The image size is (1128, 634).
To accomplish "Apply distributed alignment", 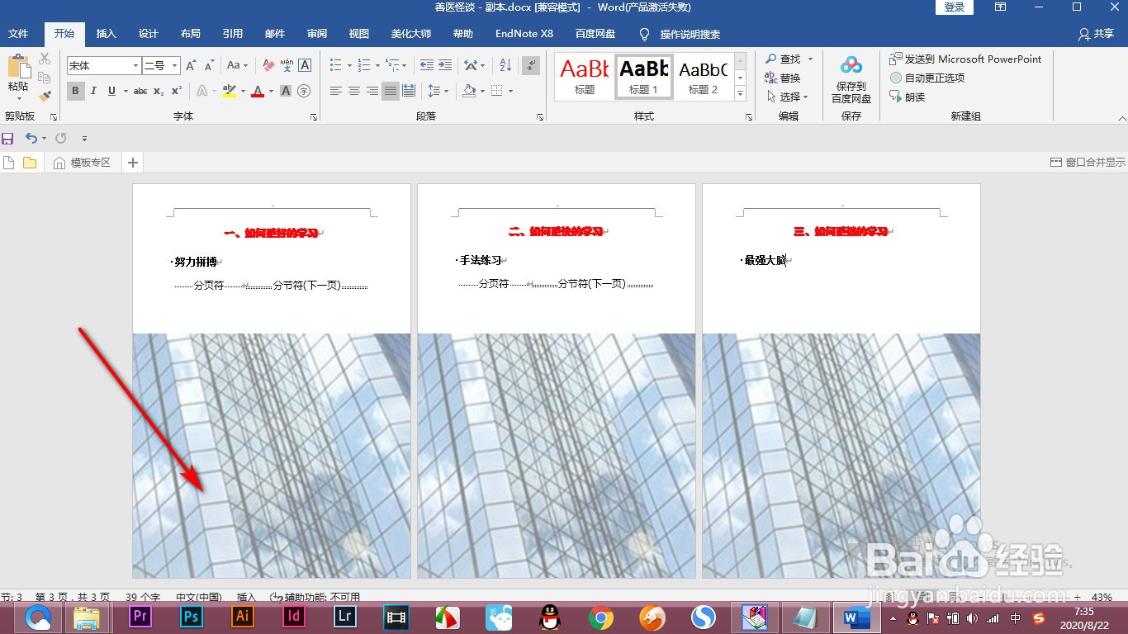I will [x=409, y=91].
